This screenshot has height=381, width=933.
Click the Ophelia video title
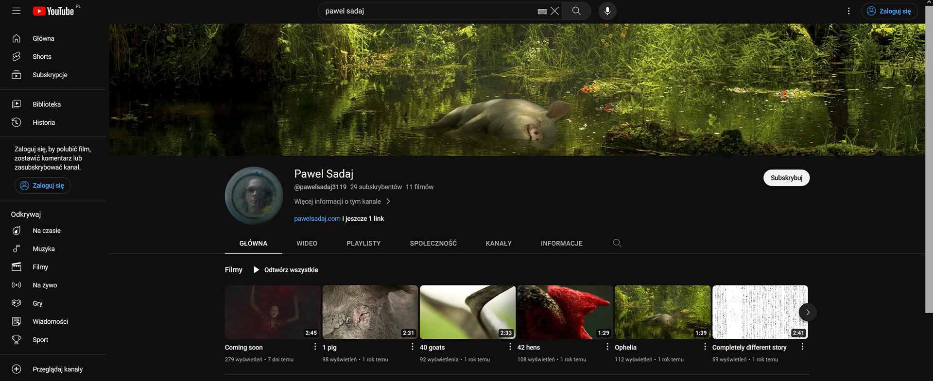(625, 348)
